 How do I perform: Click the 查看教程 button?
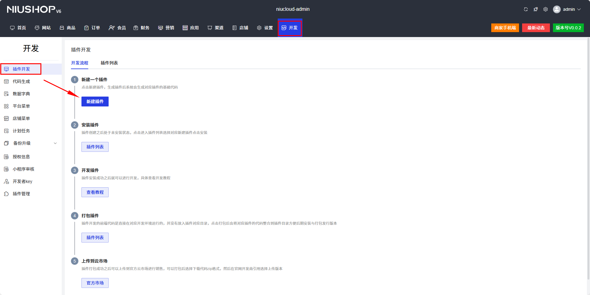95,192
